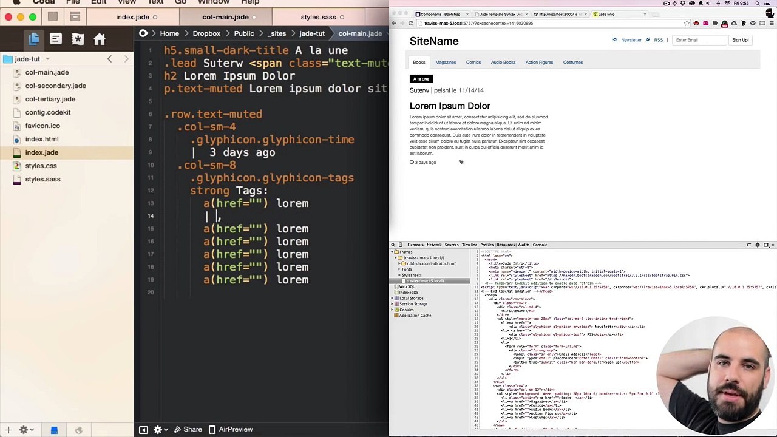Switch to Components Bootstrap browser tab

[442, 14]
